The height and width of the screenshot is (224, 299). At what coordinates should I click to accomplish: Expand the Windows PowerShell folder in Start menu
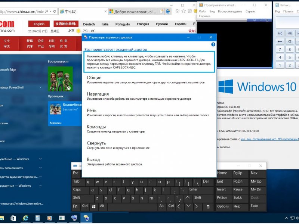click(x=40, y=87)
